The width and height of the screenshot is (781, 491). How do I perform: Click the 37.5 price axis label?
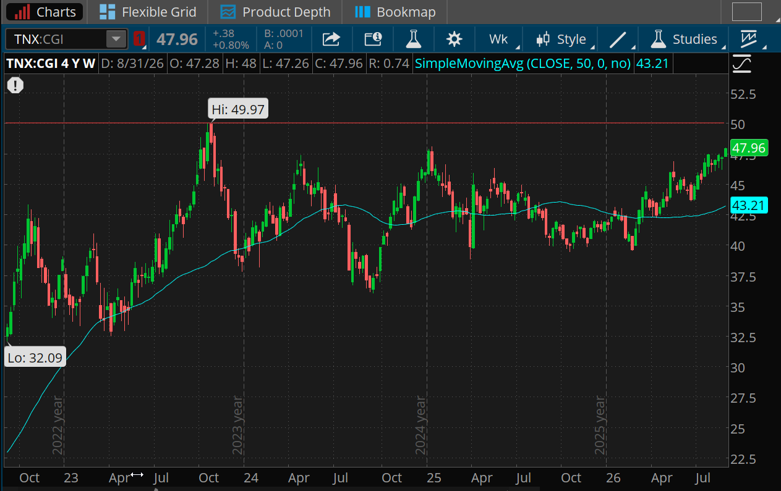(x=745, y=277)
